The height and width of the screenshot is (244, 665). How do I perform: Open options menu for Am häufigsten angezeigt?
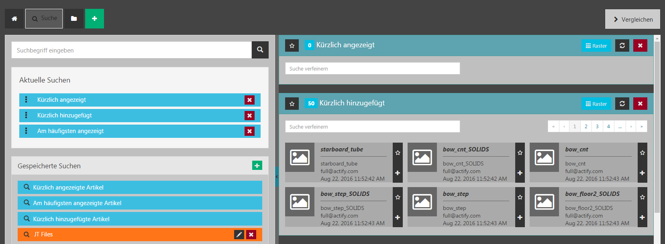point(27,131)
